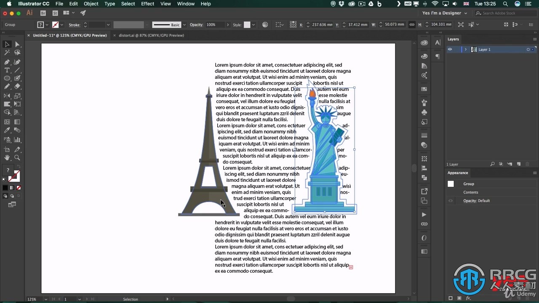Switch to Draw Behind mode
Screen dimensions: 539x303
click(12, 196)
